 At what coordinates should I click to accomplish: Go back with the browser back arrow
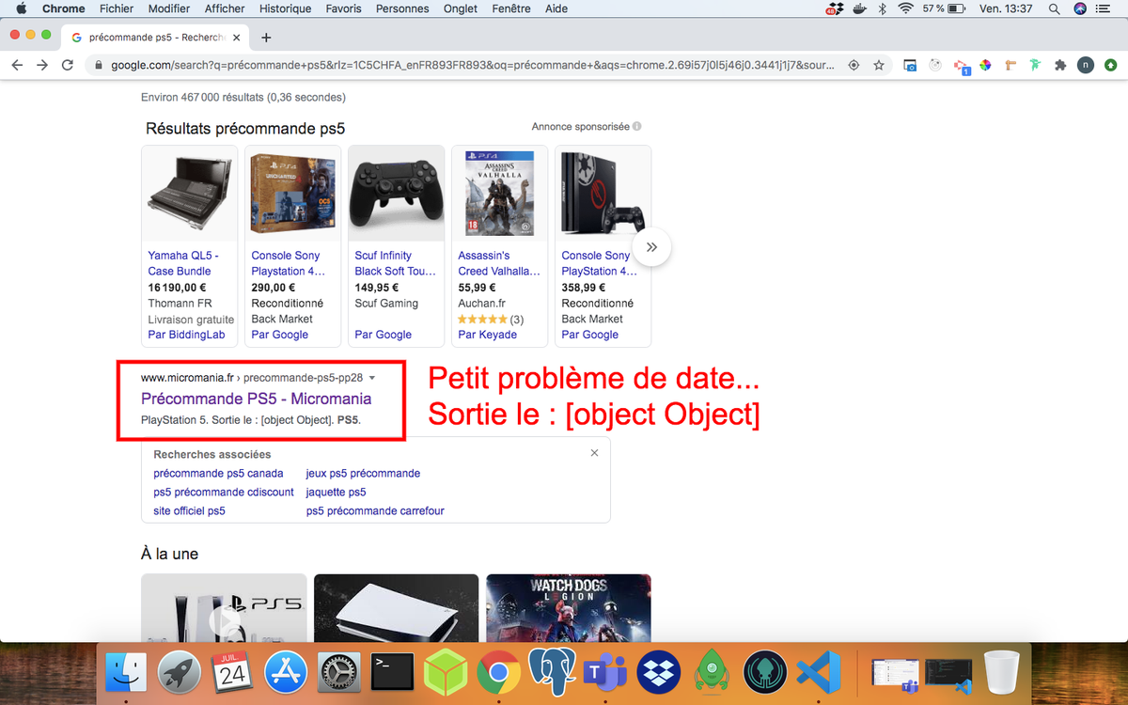click(17, 65)
